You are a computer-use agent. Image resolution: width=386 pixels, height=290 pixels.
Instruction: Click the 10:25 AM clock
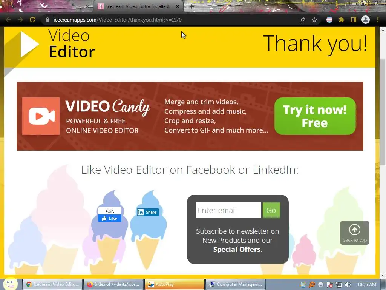point(366,285)
